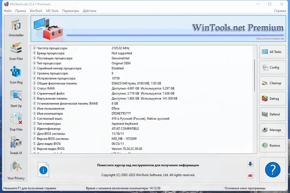
Task: Launch the Scan Files tool
Action: 16,51
